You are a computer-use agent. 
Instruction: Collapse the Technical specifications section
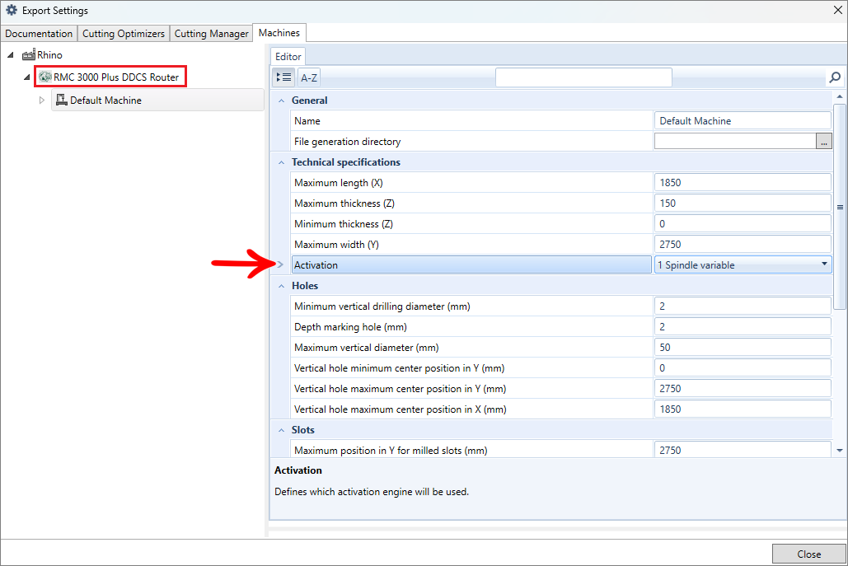pos(282,162)
